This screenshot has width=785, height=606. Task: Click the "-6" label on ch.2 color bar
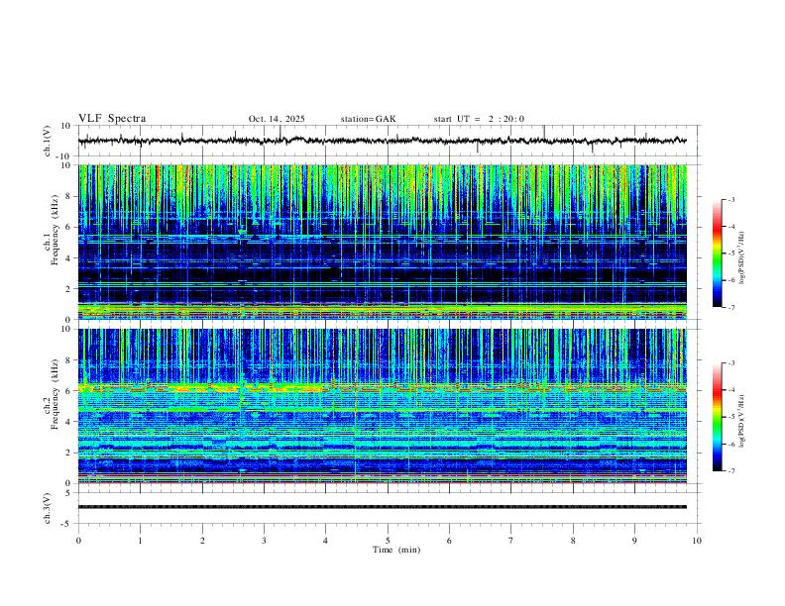coord(731,444)
